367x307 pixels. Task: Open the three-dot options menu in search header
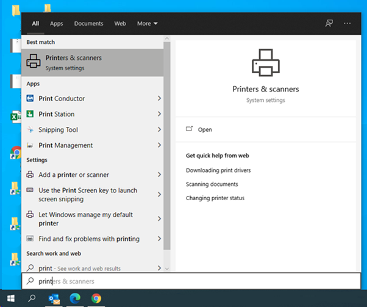[x=347, y=23]
